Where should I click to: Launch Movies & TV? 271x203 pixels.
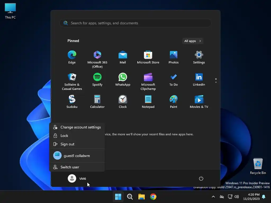[x=199, y=102]
